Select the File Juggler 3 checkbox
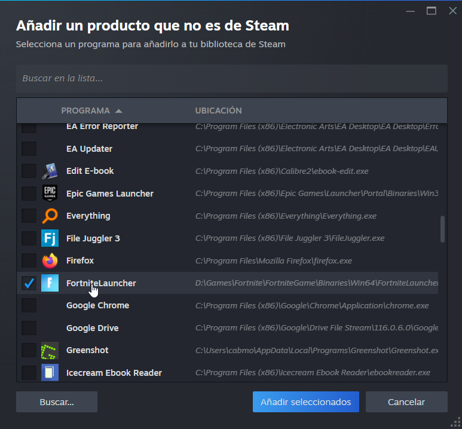This screenshot has width=462, height=429. (29, 238)
